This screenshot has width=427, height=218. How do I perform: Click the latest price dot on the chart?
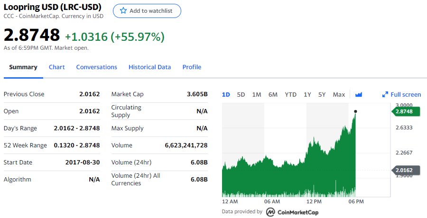click(355, 111)
